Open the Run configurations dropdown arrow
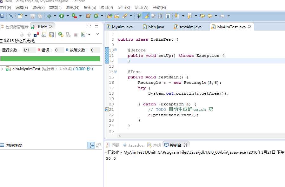 [68, 16]
